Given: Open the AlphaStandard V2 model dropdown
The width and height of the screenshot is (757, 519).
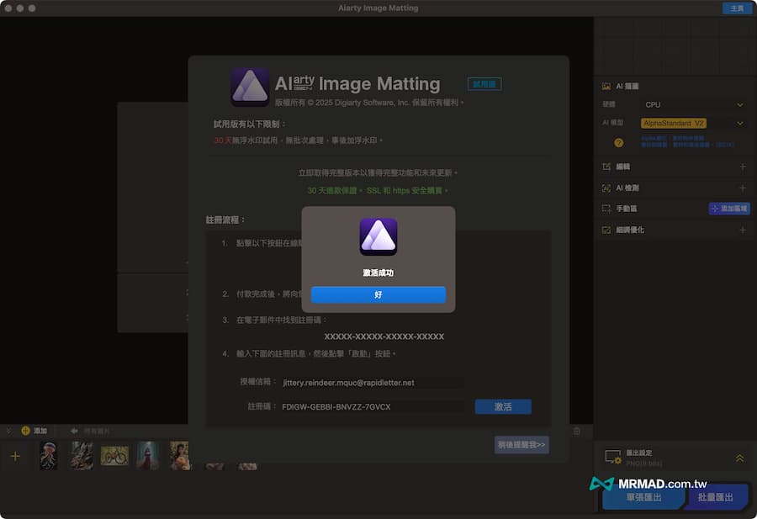Looking at the screenshot, I should [673, 122].
